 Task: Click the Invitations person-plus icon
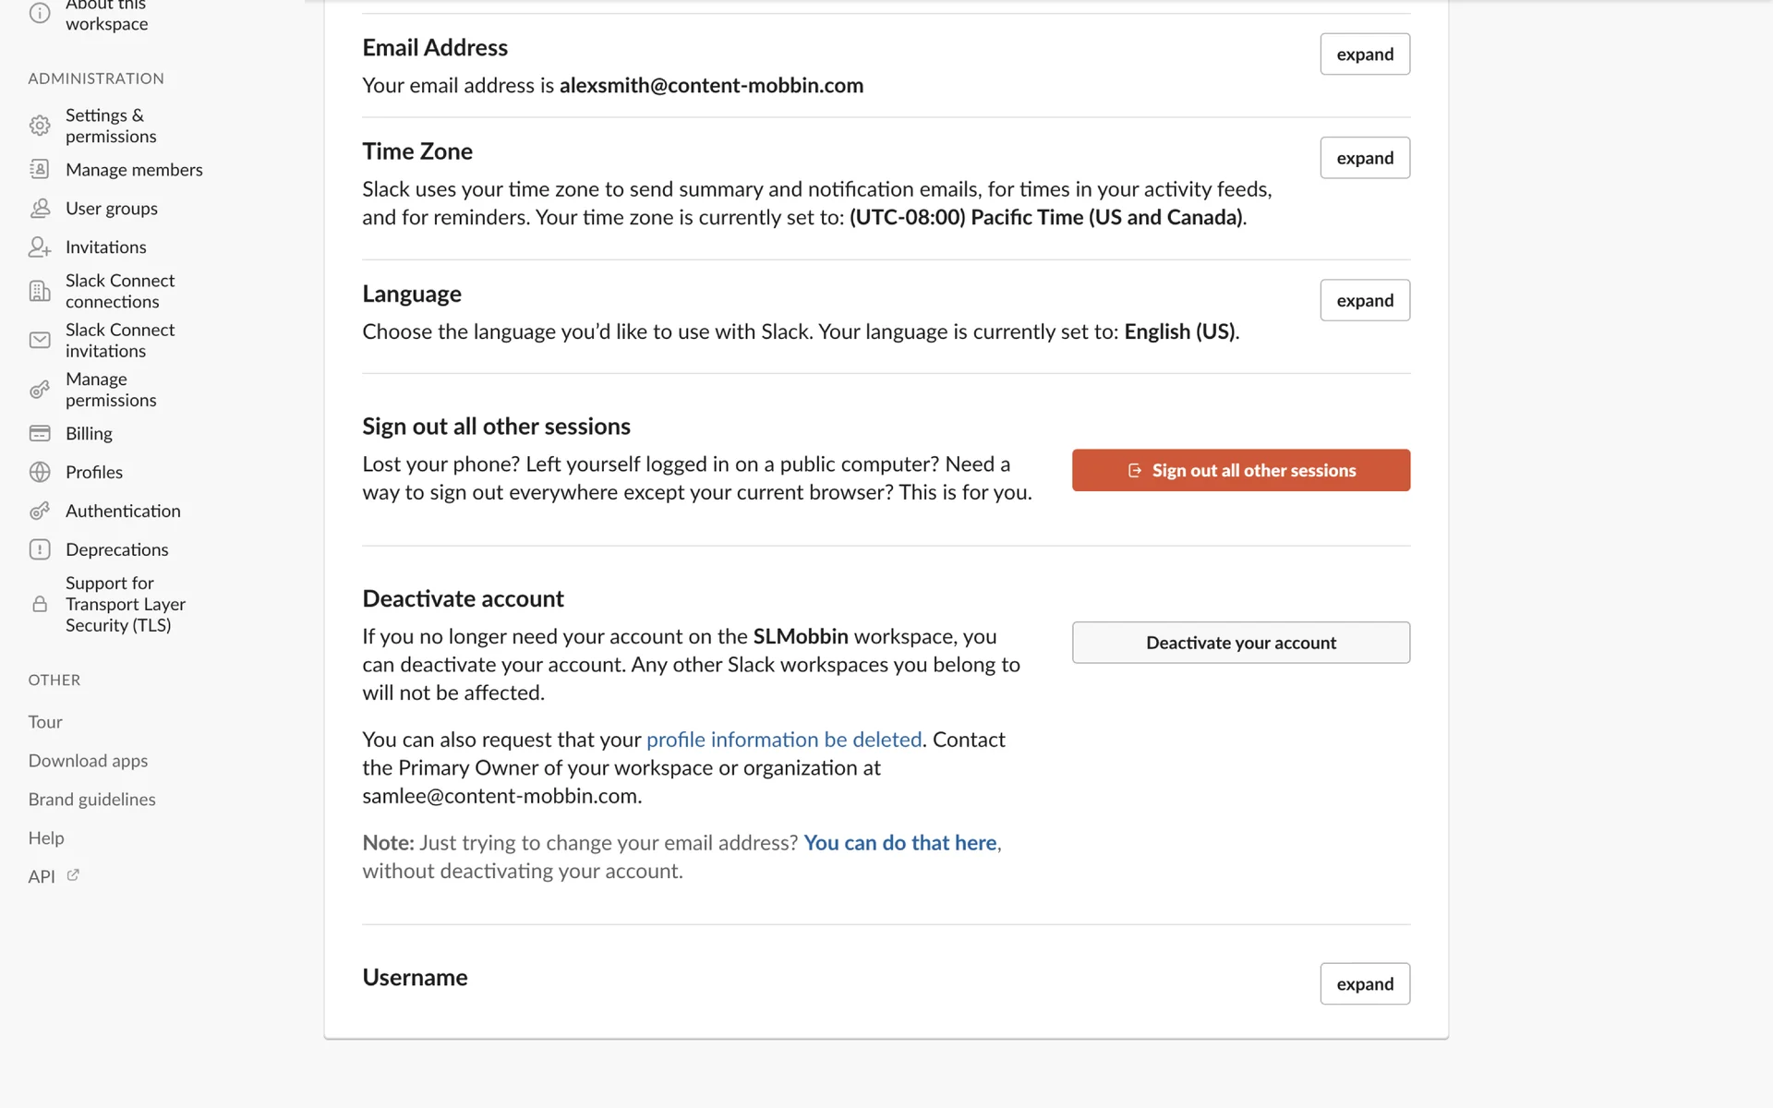tap(40, 247)
